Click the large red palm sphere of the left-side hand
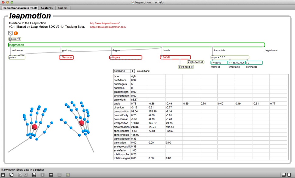This screenshot has height=178, width=295. [x=35, y=127]
